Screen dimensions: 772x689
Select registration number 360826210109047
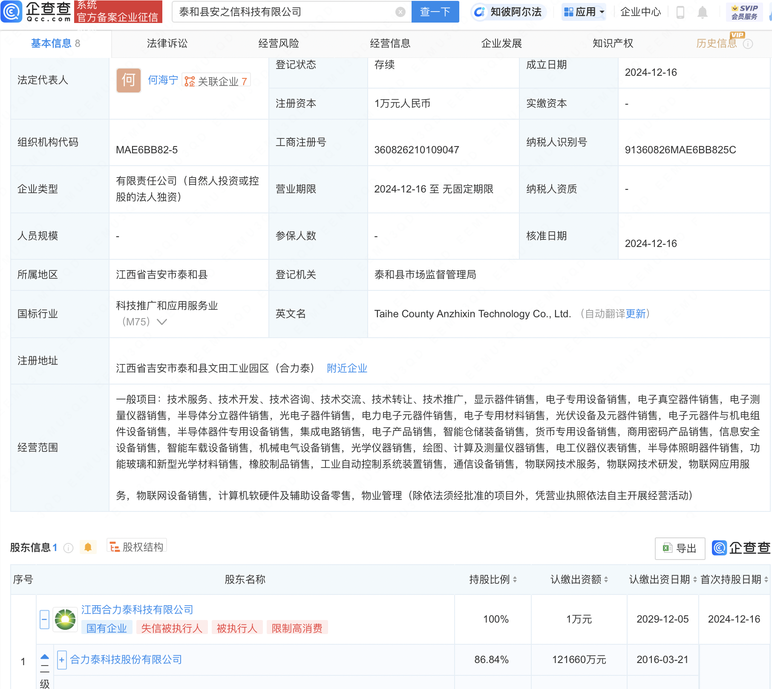[417, 150]
